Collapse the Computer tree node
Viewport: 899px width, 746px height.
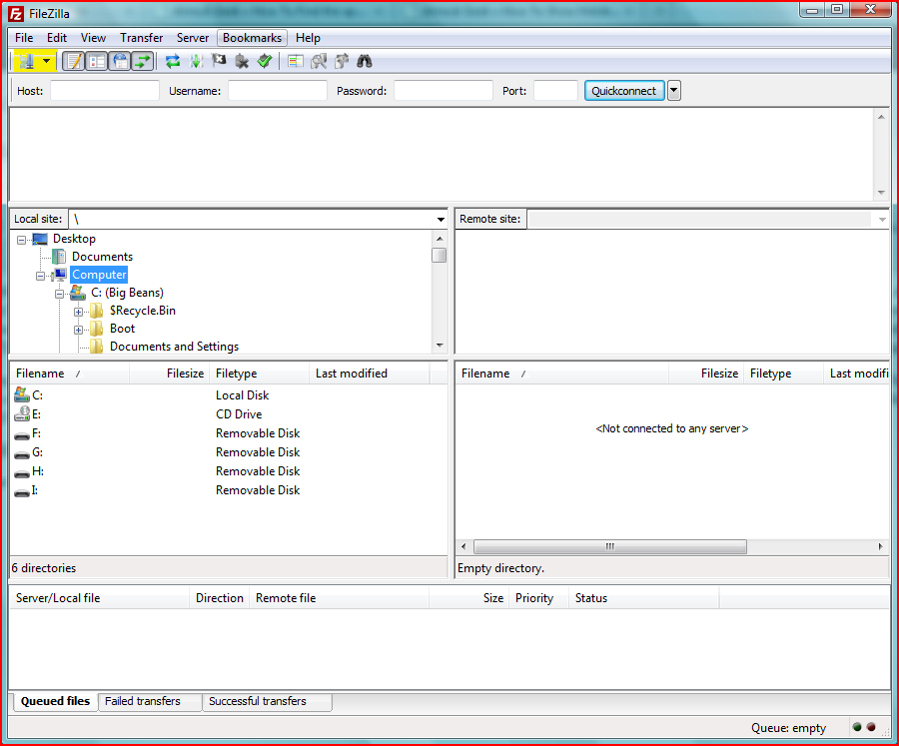tap(40, 276)
